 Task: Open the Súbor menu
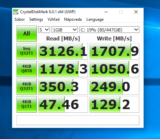20,19
